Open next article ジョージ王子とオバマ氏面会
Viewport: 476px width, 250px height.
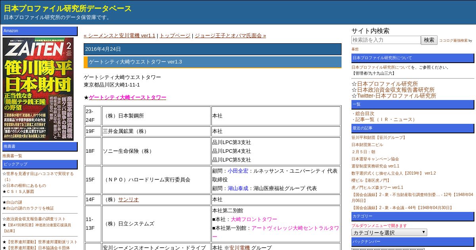point(230,35)
